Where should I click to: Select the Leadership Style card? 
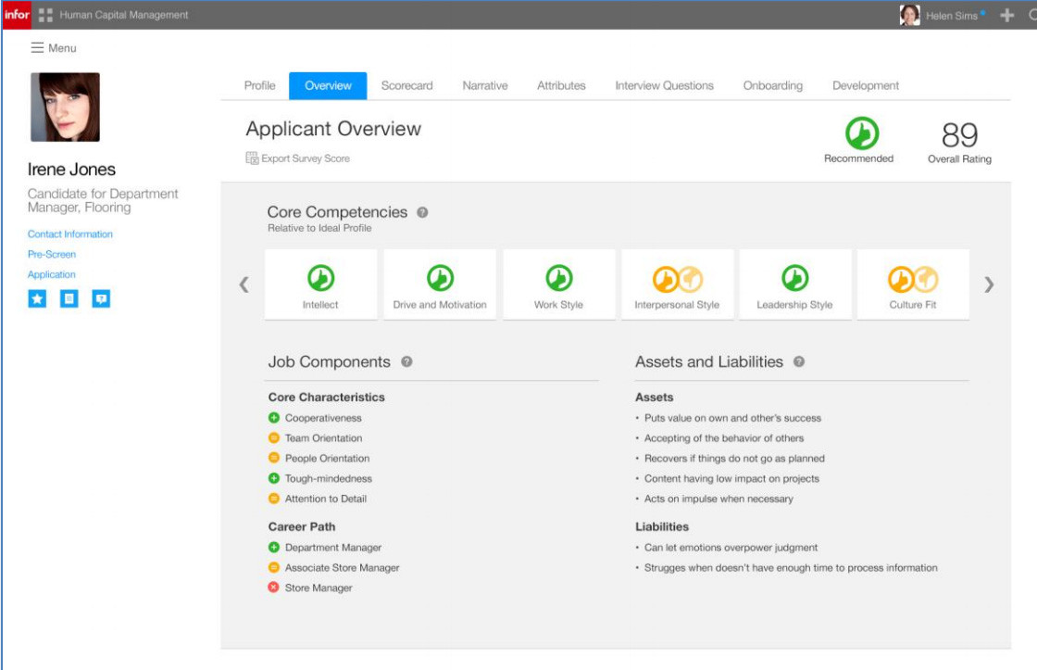point(795,284)
